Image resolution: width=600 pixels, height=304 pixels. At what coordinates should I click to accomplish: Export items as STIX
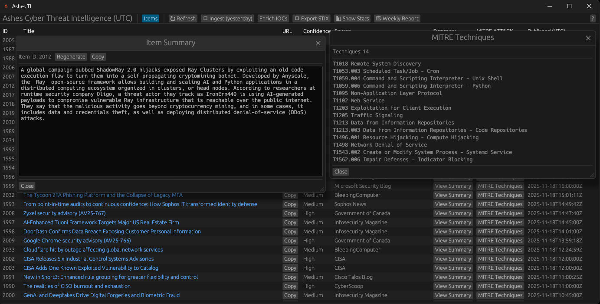coord(311,19)
